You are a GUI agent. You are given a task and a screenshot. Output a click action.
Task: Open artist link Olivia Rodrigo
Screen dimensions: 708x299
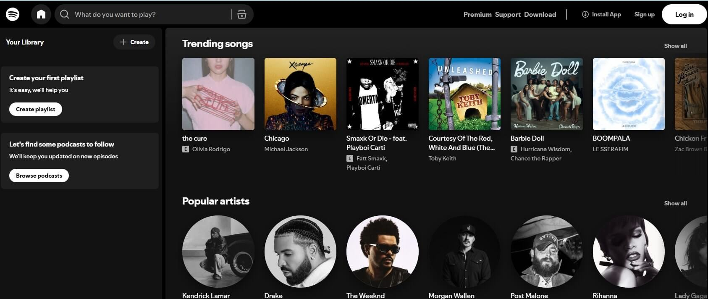[211, 149]
